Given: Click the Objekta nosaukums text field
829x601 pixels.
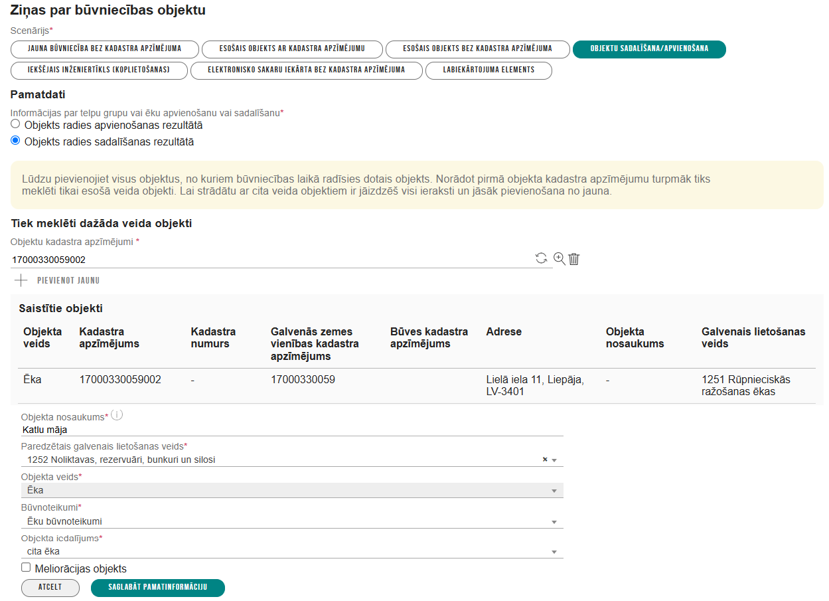Looking at the screenshot, I should 292,430.
